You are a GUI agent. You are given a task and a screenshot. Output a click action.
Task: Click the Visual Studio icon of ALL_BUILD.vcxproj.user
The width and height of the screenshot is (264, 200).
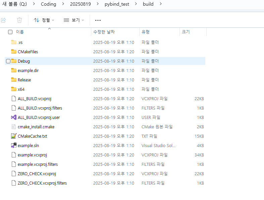14,117
